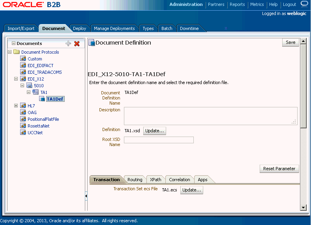This screenshot has width=311, height=225.
Task: Click the Description text area
Action: tap(211, 116)
